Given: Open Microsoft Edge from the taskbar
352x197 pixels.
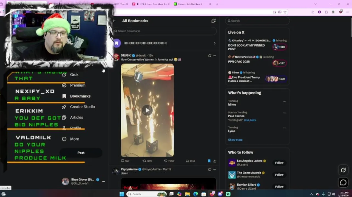Looking at the screenshot, I should point(195,194).
